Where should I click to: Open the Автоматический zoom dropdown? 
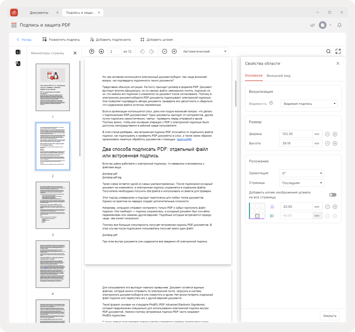tap(204, 51)
